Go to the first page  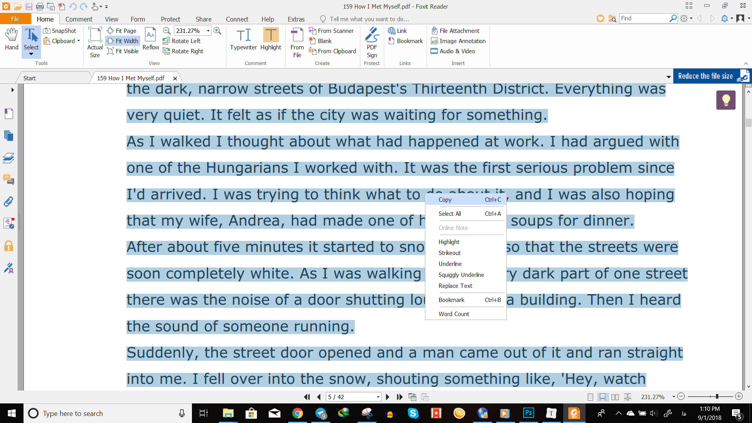(307, 397)
